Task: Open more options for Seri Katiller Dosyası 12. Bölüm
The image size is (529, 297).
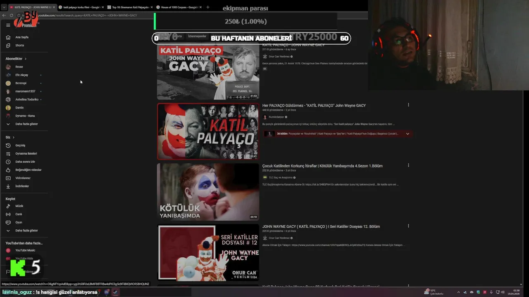Action: tap(408, 226)
